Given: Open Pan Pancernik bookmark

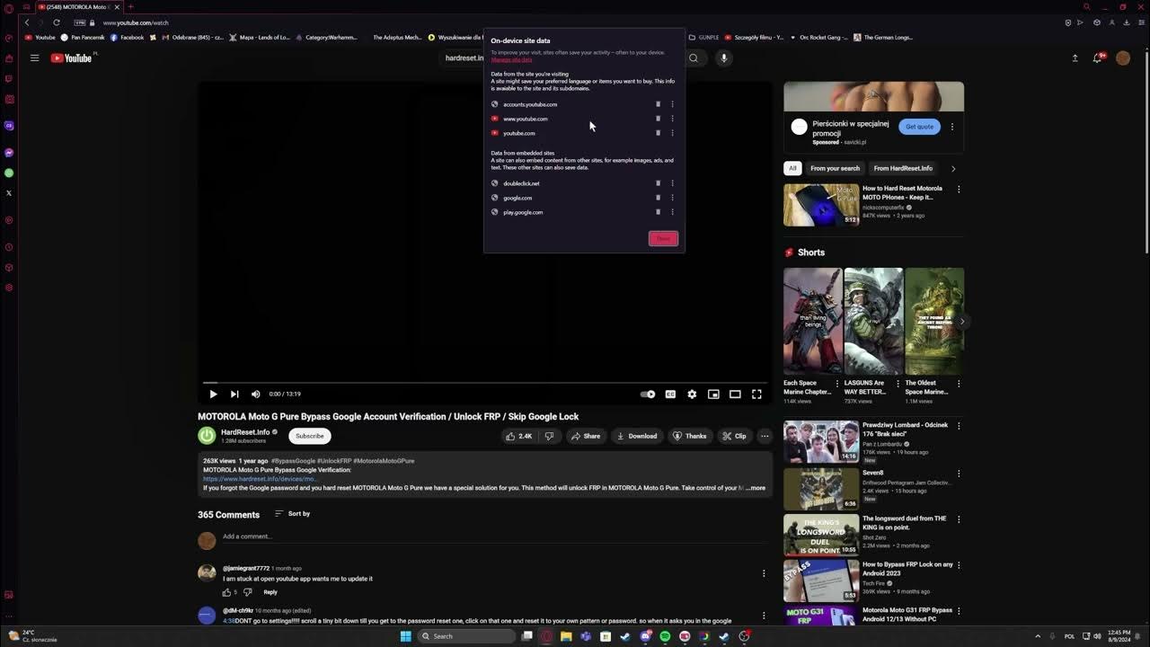Looking at the screenshot, I should 83,38.
